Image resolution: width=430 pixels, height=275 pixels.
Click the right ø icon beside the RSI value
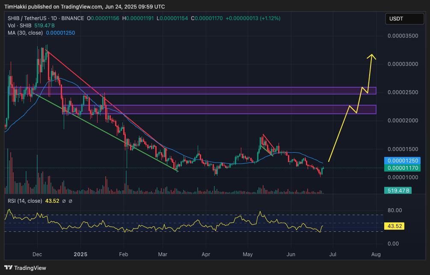(x=70, y=201)
